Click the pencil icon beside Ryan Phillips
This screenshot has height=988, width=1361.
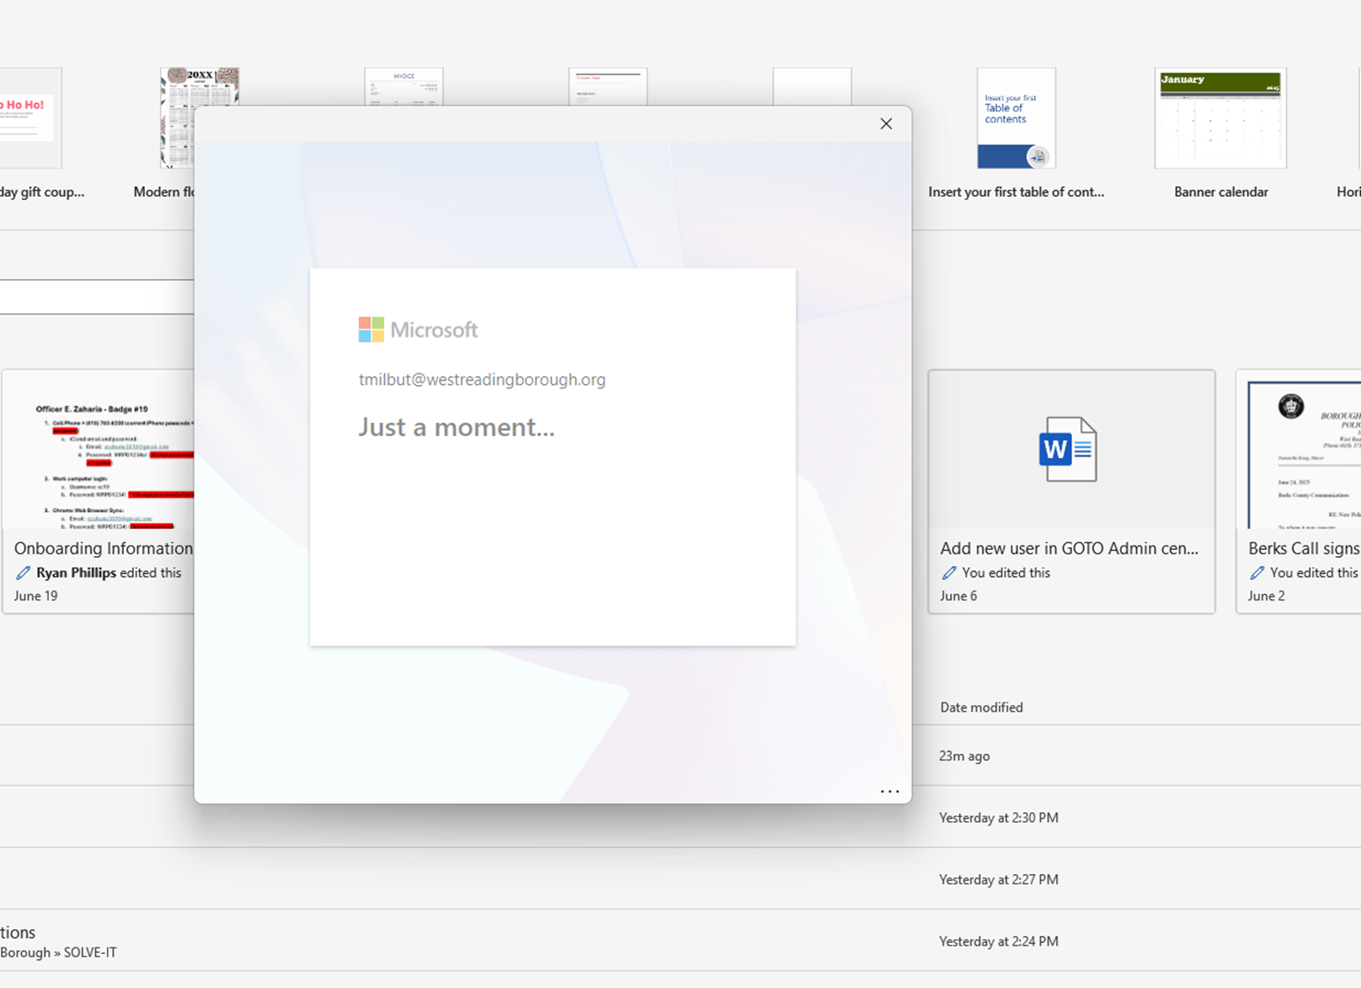(x=23, y=573)
